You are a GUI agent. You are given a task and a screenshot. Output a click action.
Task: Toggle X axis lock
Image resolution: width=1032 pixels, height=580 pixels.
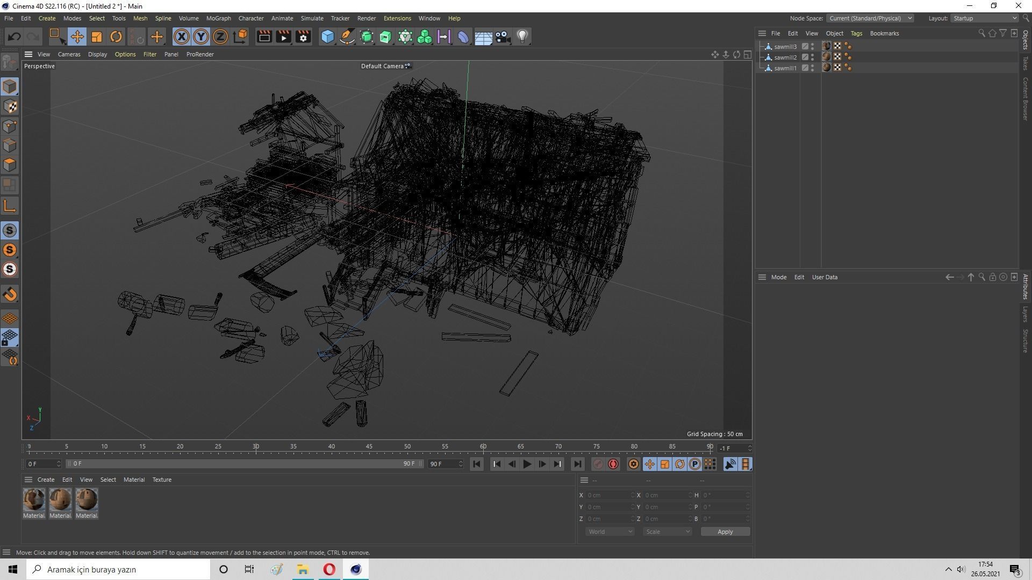coord(182,37)
